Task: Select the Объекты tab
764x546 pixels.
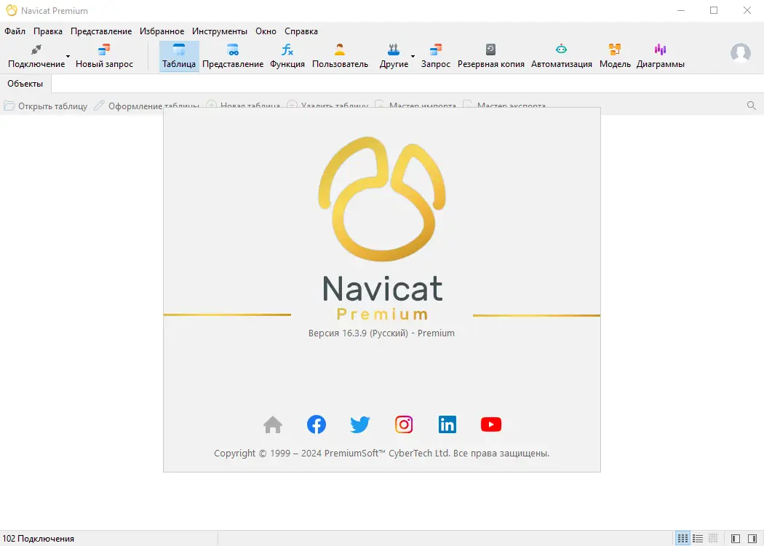Action: (25, 84)
